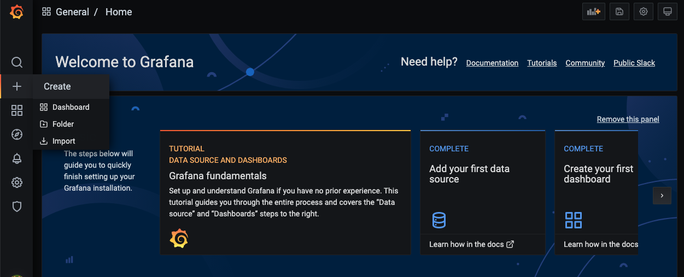
Task: Click the Remove this panel link
Action: 628,119
